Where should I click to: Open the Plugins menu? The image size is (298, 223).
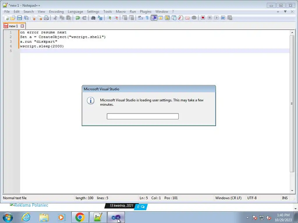(146, 12)
